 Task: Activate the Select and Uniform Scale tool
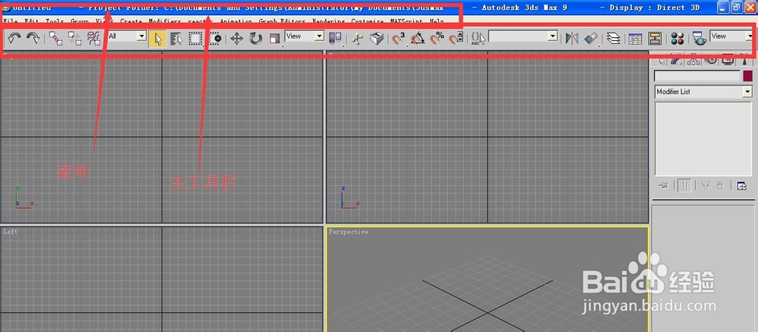click(x=274, y=39)
